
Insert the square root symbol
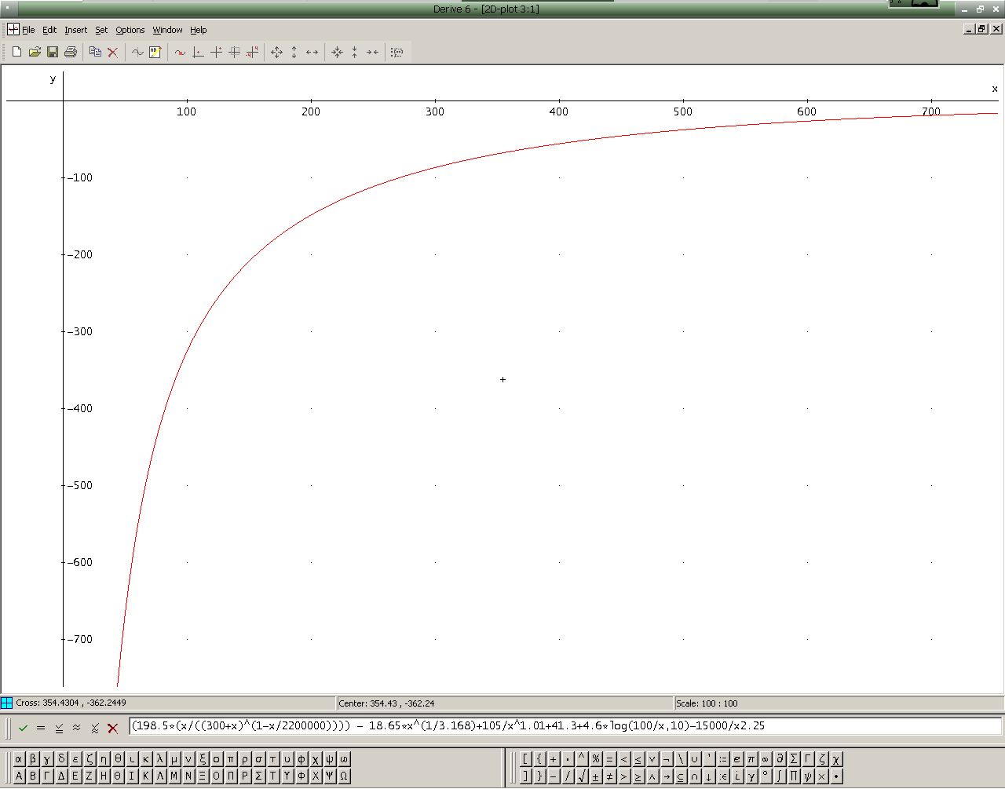point(582,776)
